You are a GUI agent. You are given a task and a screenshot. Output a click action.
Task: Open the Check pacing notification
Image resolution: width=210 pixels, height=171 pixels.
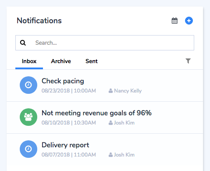click(105, 85)
